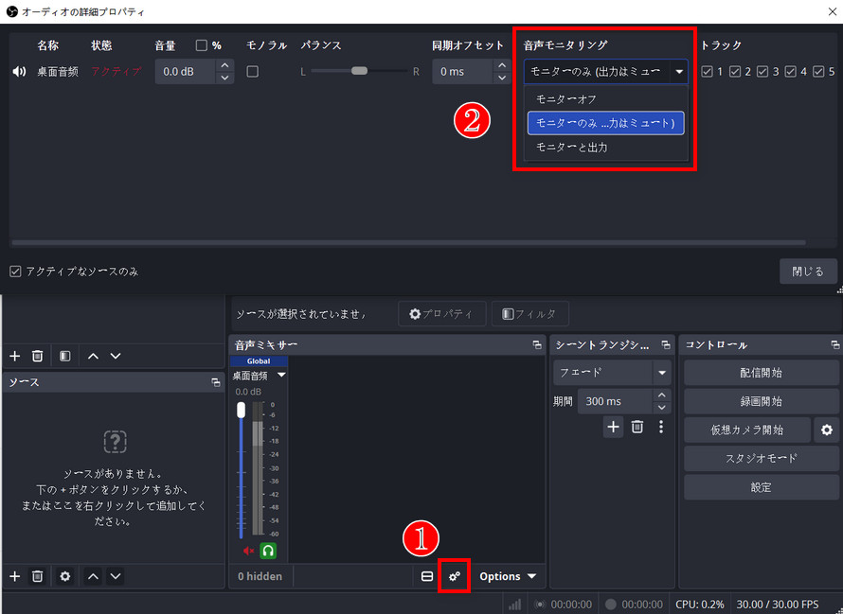Open advanced audio properties gears icon
Image resolution: width=843 pixels, height=614 pixels.
pos(455,576)
